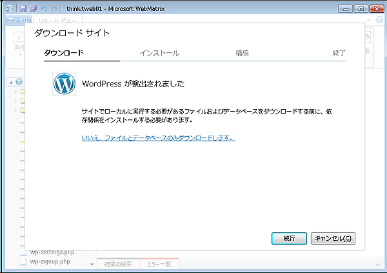This screenshot has height=273, width=387.
Task: Select wp-signup.php in the file tree
Action: (x=50, y=261)
